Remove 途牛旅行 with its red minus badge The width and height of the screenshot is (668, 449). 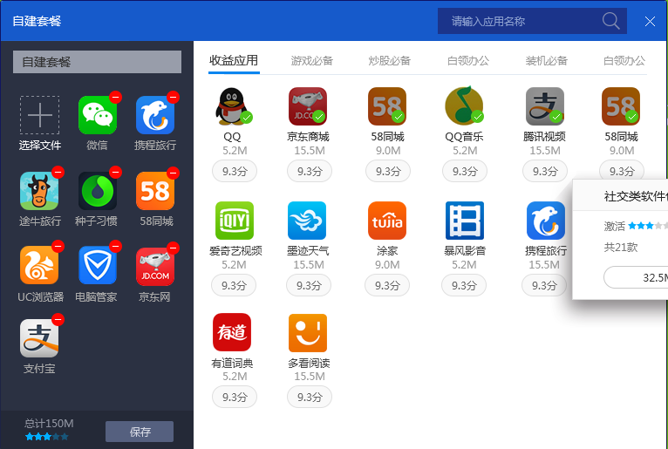coord(58,172)
